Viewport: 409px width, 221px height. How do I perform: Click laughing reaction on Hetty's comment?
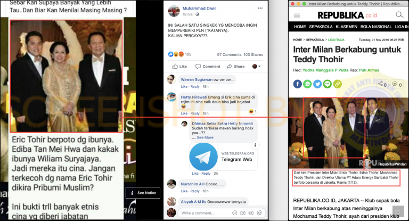point(252,111)
